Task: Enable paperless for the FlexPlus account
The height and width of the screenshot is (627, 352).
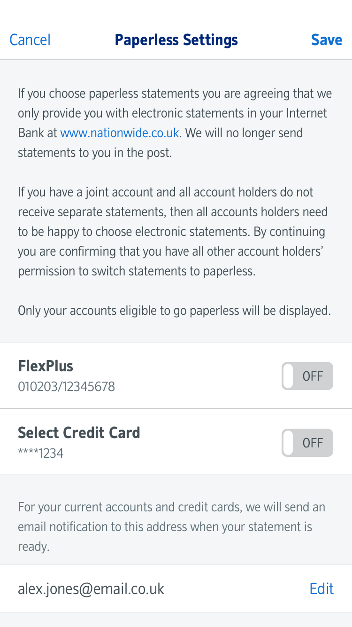Action: tap(307, 376)
